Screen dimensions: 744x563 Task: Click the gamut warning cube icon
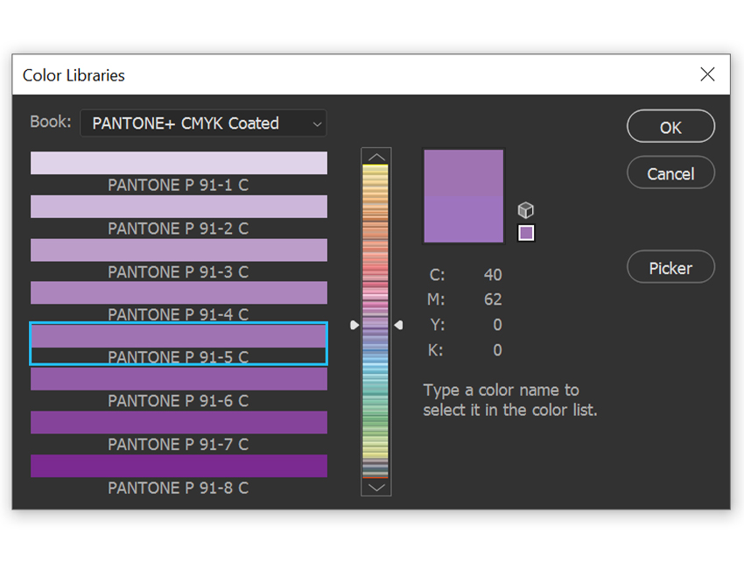pos(526,210)
